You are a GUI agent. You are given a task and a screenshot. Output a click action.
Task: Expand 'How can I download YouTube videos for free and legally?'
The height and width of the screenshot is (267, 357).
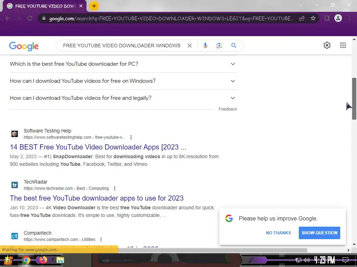click(123, 98)
